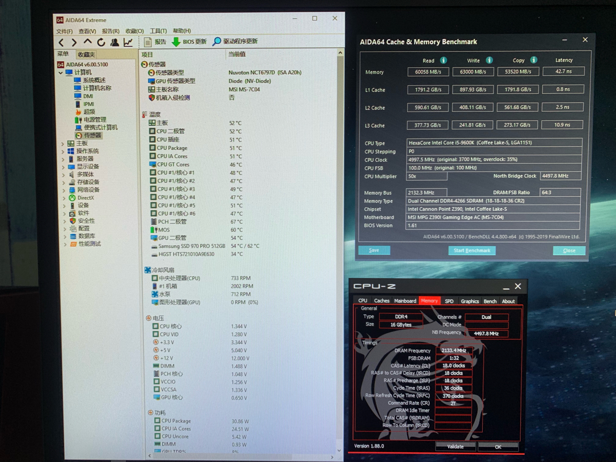Select the 传感器 sensor tree item
This screenshot has width=616, height=462.
[89, 135]
